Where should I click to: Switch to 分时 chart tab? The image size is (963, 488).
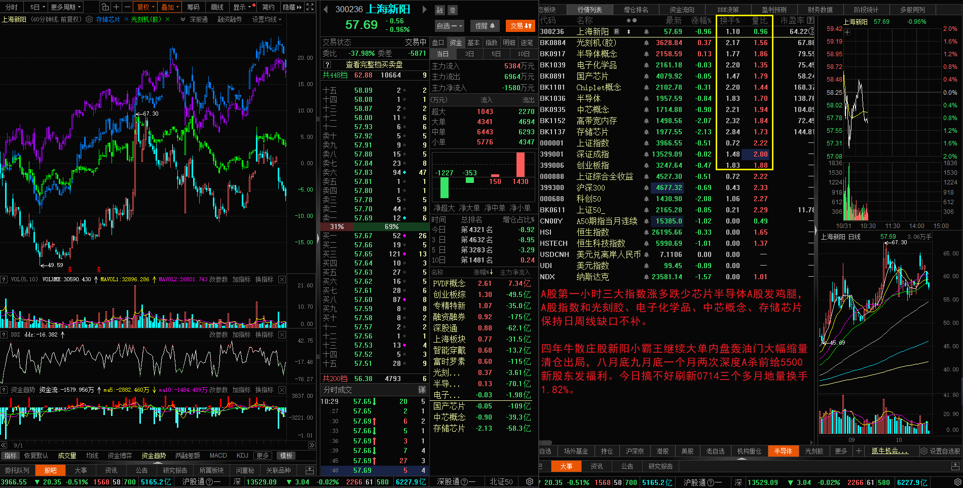tap(11, 7)
